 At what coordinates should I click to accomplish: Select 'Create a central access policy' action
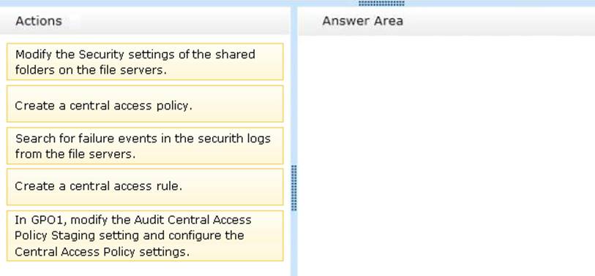coord(145,104)
